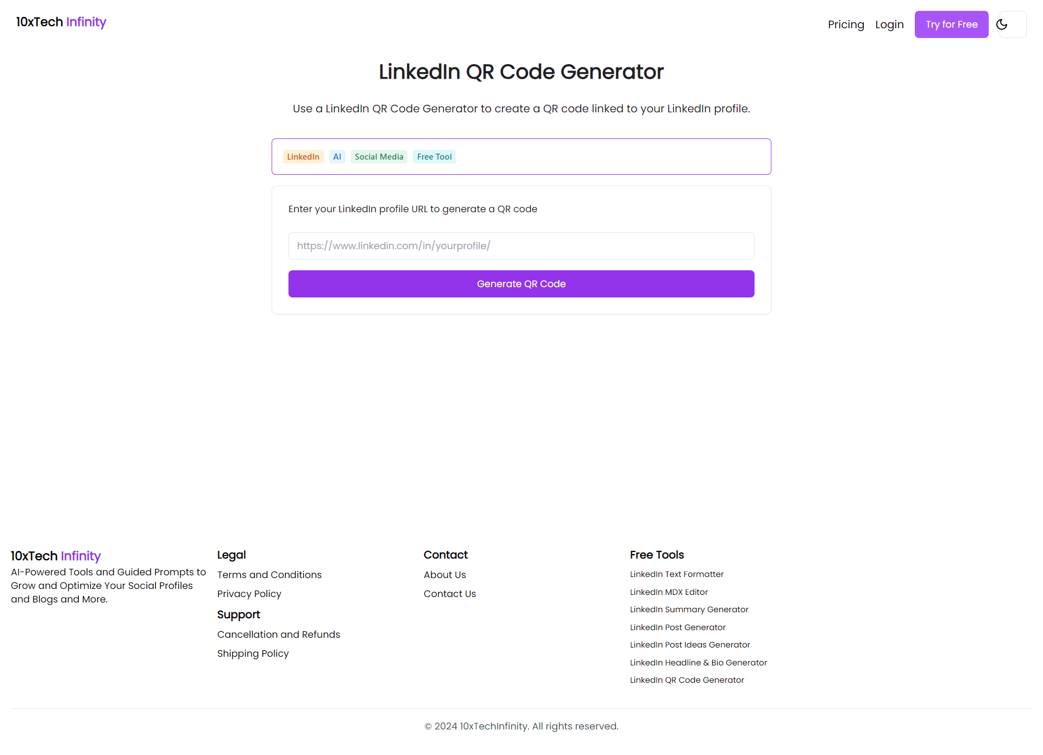Image resolution: width=1043 pixels, height=755 pixels.
Task: View Cancellation and Refunds policy
Action: pos(278,635)
